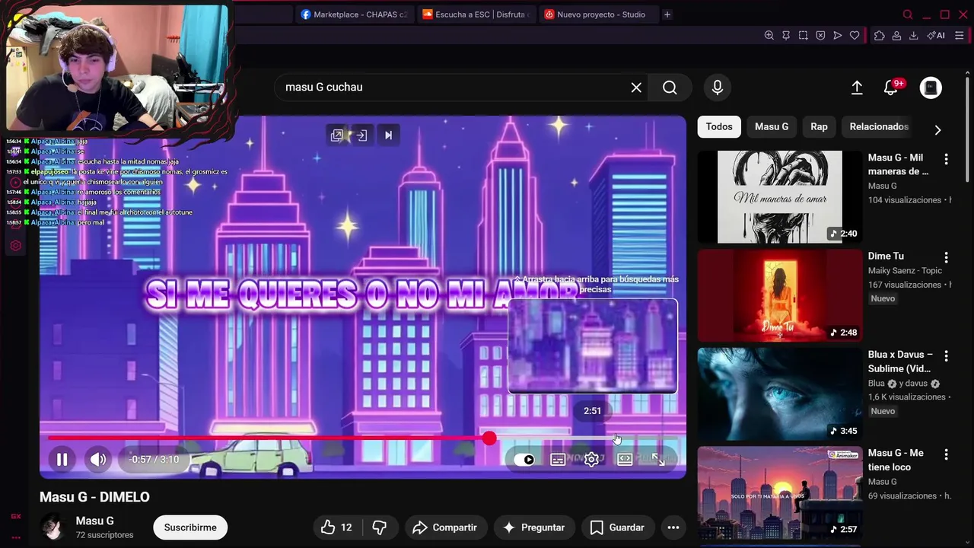The width and height of the screenshot is (974, 548).
Task: Take snapshot with dashed-square icon
Action: (x=803, y=36)
